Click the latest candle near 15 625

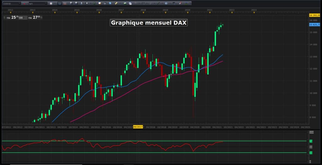click(223, 25)
